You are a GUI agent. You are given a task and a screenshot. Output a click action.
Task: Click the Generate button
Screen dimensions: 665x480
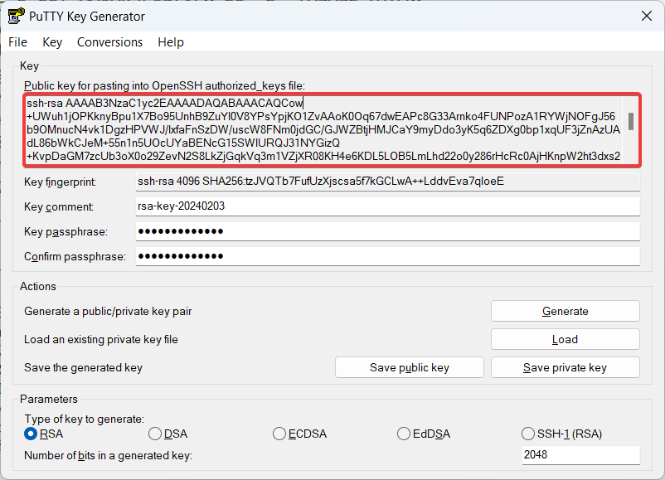[565, 311]
